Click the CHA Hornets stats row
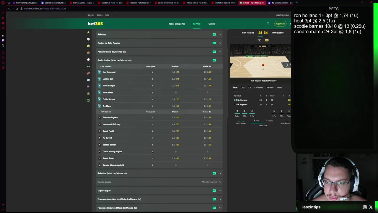This screenshot has width=378, height=213. point(262,100)
